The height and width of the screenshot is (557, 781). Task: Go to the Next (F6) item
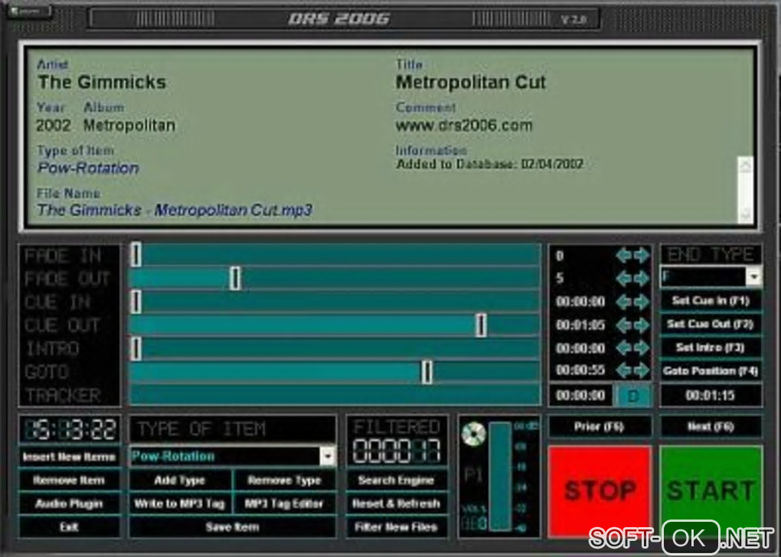click(711, 427)
